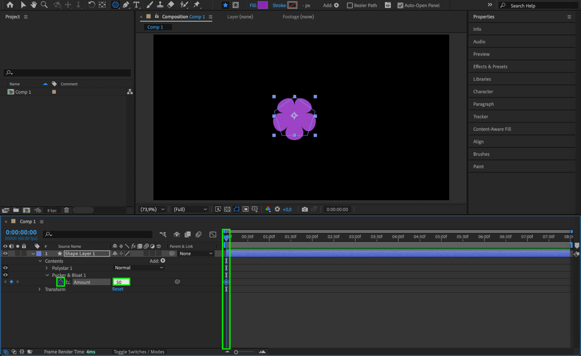This screenshot has height=356, width=581.
Task: Uncheck Auto-Open Panel option
Action: point(400,6)
